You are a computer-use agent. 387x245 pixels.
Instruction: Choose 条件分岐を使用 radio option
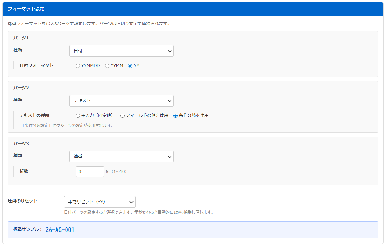[175, 115]
